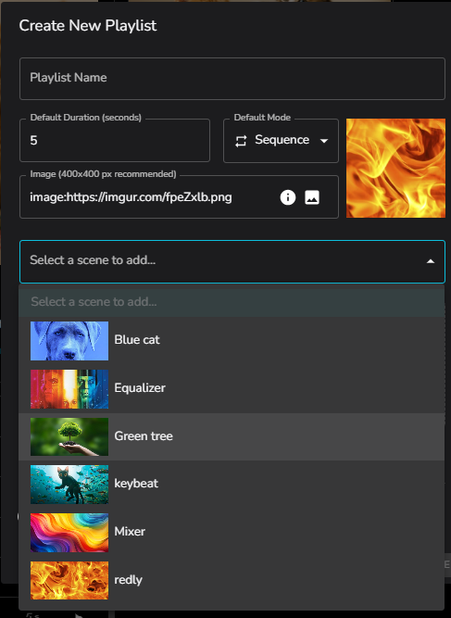Viewport: 451px width, 618px height.
Task: Collapse the scene selection dropdown
Action: (x=431, y=261)
